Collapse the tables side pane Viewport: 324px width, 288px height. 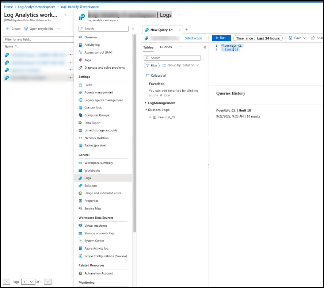[205, 47]
